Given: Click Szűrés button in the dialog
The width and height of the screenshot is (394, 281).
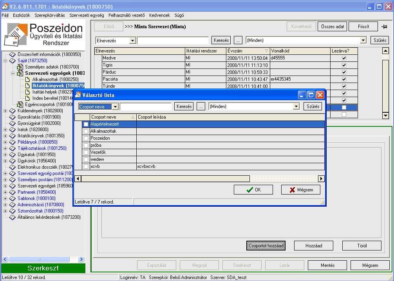Looking at the screenshot, I should pyautogui.click(x=313, y=106).
